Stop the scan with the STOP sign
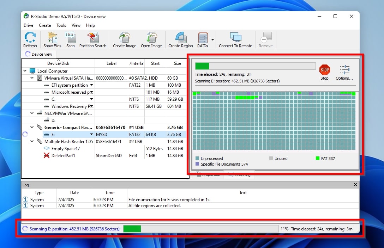 point(325,70)
